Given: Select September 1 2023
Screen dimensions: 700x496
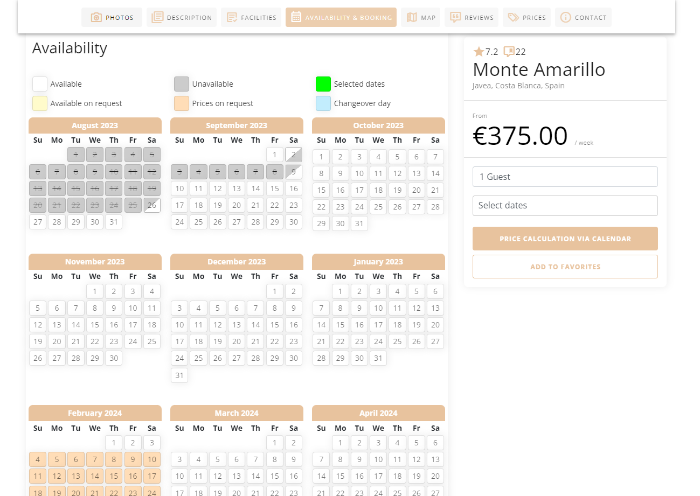Looking at the screenshot, I should click(x=275, y=155).
